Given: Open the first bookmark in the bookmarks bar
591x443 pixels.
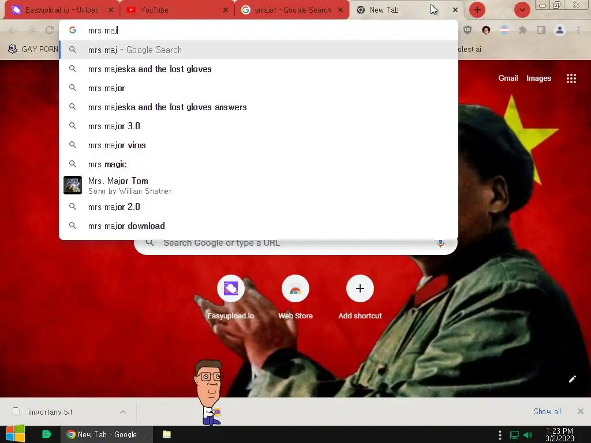Looking at the screenshot, I should point(33,49).
